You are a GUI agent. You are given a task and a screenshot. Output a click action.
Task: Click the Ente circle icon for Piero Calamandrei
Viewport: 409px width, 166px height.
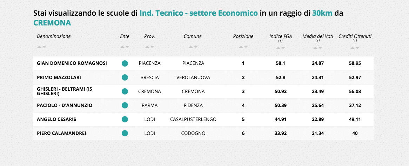(125, 133)
